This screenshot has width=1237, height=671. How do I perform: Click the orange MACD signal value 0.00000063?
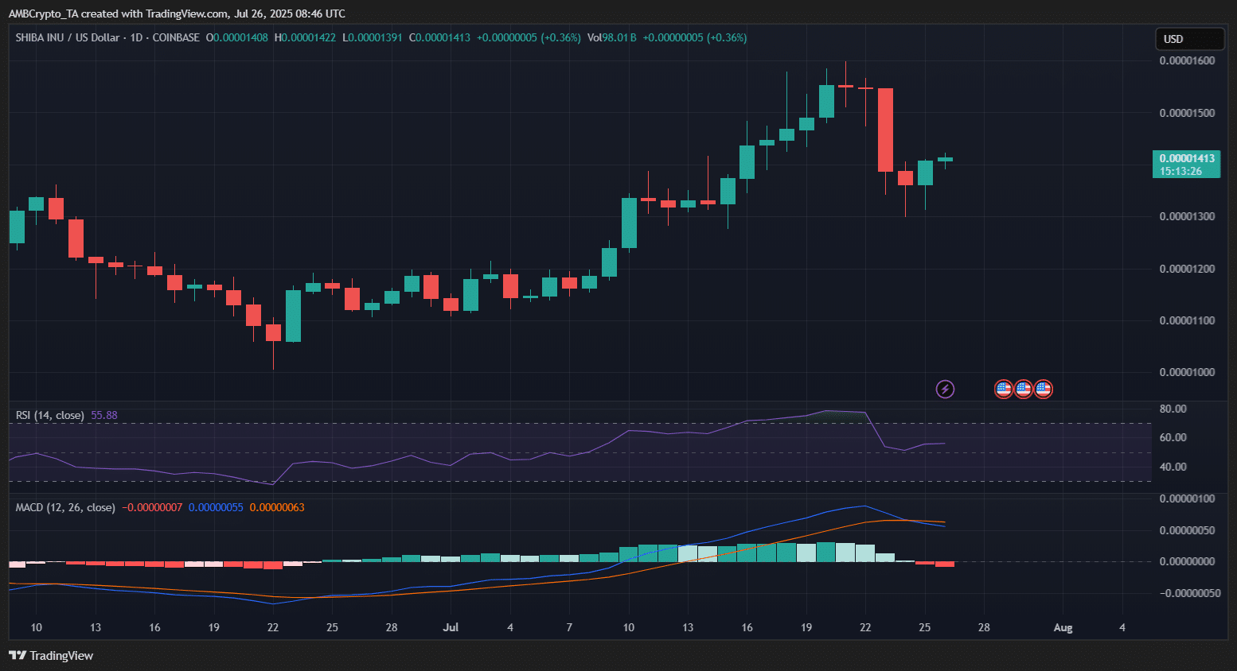[277, 507]
